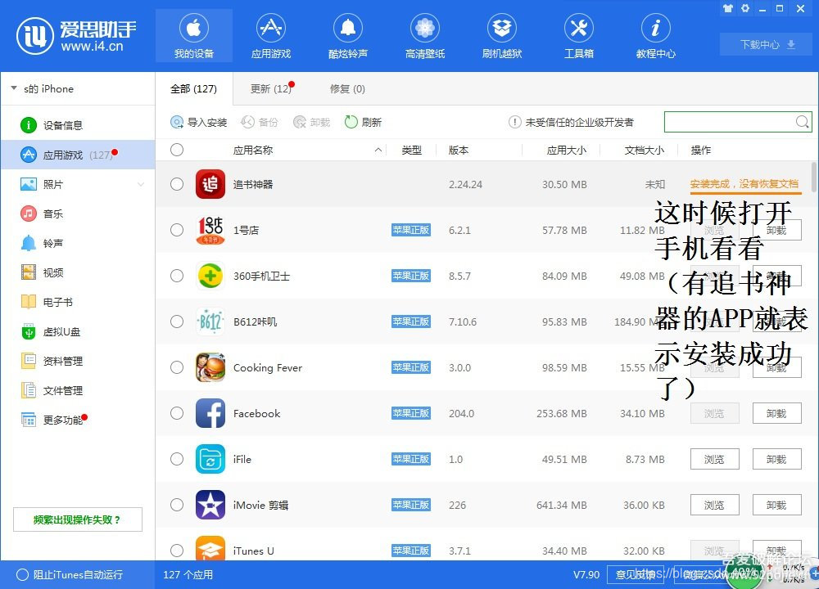Click the 文档大小 column header
819x589 pixels.
pos(644,151)
